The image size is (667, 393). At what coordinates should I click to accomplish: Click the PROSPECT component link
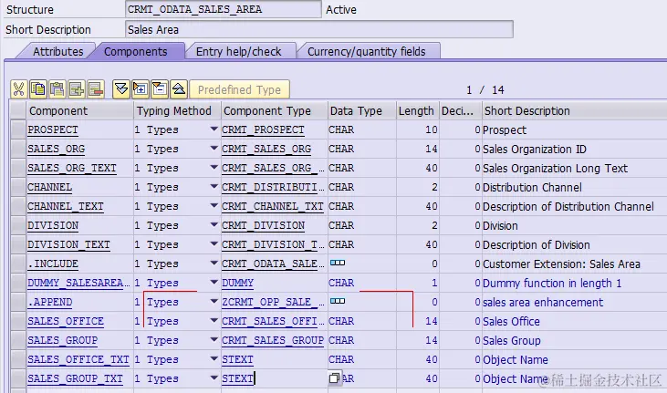tap(53, 129)
